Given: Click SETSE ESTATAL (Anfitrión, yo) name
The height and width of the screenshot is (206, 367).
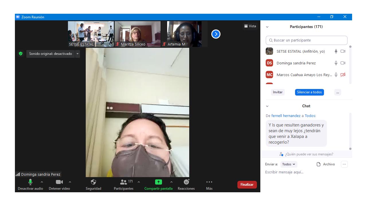Looking at the screenshot, I should coord(301,51).
